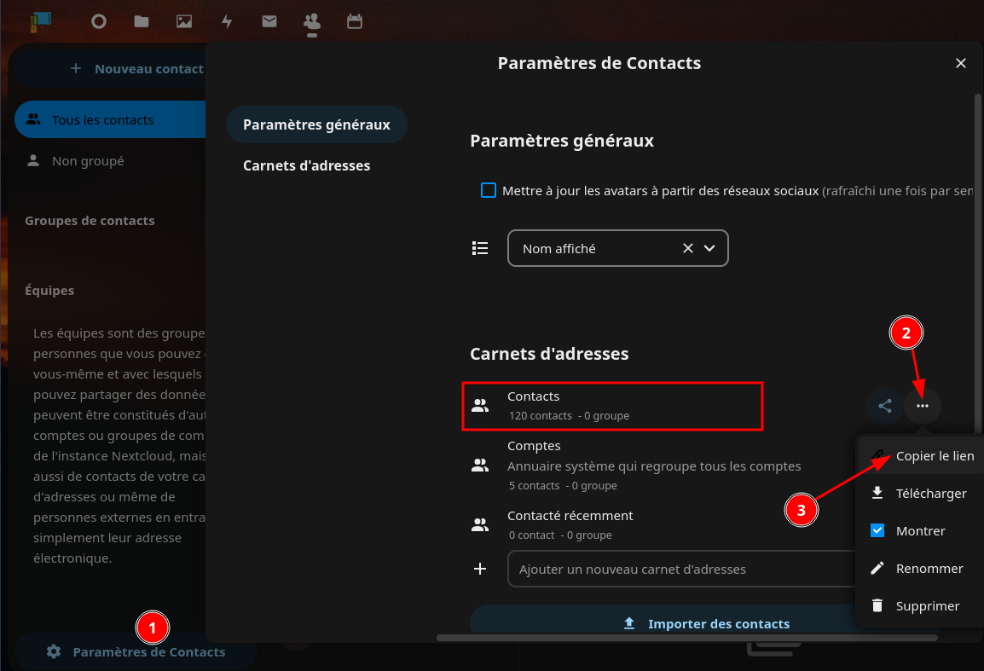Choose Télécharger from the menu
This screenshot has height=671, width=984.
click(930, 494)
